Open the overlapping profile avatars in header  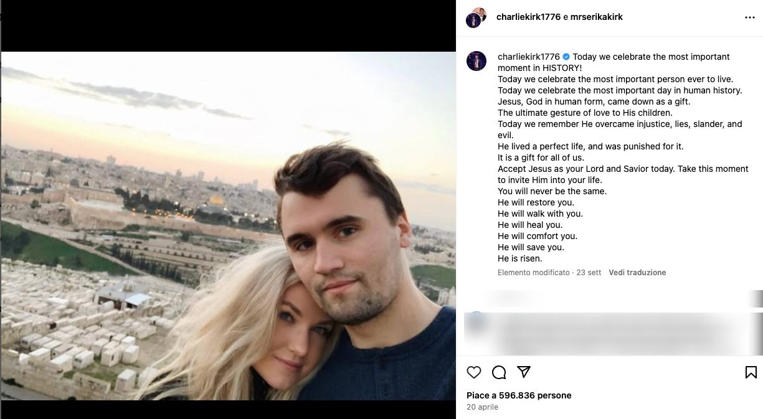pyautogui.click(x=476, y=17)
